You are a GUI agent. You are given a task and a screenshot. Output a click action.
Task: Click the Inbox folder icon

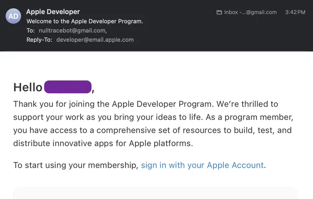click(219, 12)
